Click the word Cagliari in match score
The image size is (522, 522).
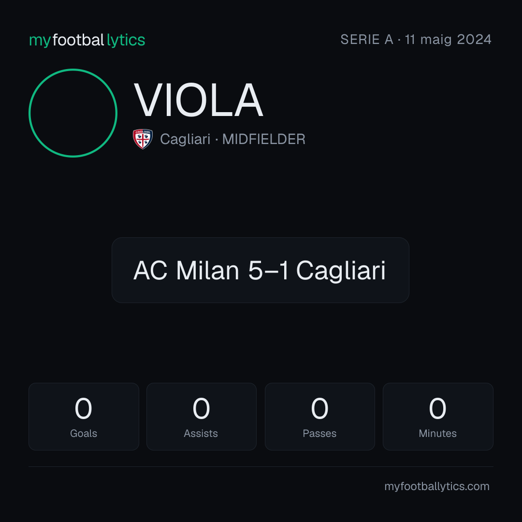point(341,271)
